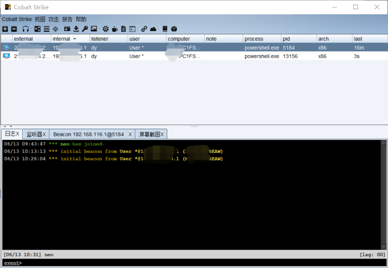Sort sessions by external column header
Viewport: 388px width, 268px height.
coord(31,39)
